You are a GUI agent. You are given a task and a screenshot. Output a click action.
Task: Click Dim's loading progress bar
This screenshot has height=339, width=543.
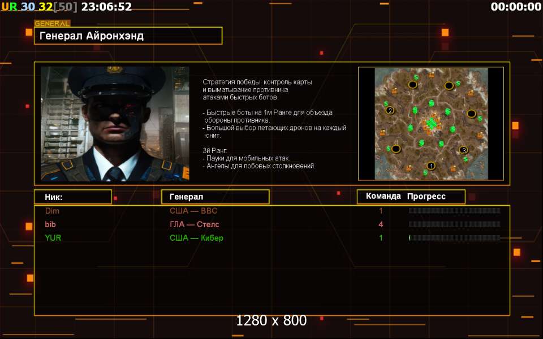(x=454, y=210)
